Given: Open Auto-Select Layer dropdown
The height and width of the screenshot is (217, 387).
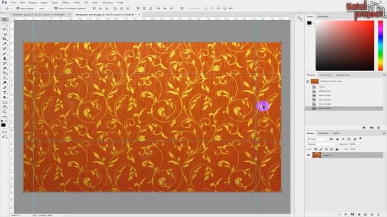Looking at the screenshot, I should 44,8.
